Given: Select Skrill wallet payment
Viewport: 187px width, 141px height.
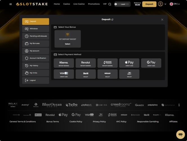Looking at the screenshot, I should [86, 74].
